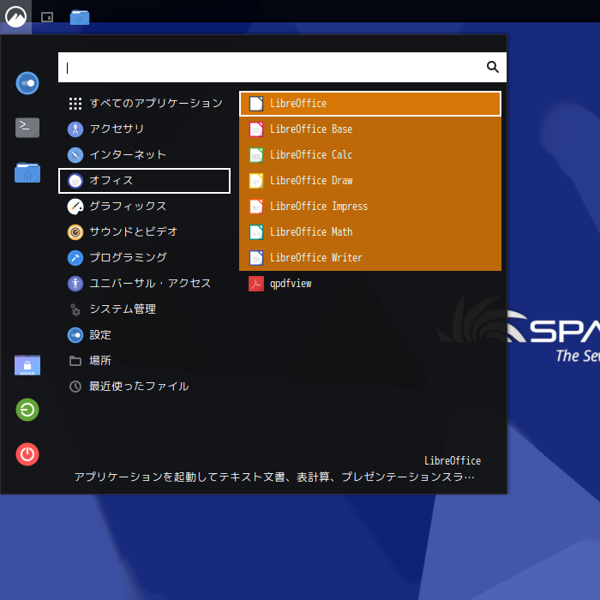This screenshot has height=600, width=600.
Task: Open the settings toggle icon in menu sidebar
Action: click(27, 83)
